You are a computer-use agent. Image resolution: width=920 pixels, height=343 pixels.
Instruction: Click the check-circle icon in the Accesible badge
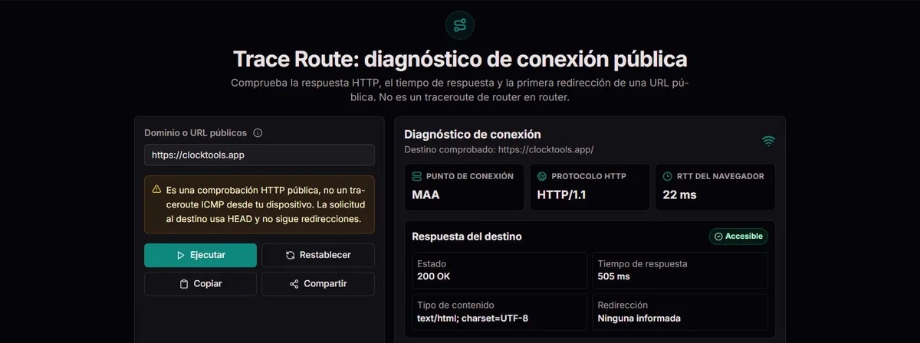click(x=718, y=237)
